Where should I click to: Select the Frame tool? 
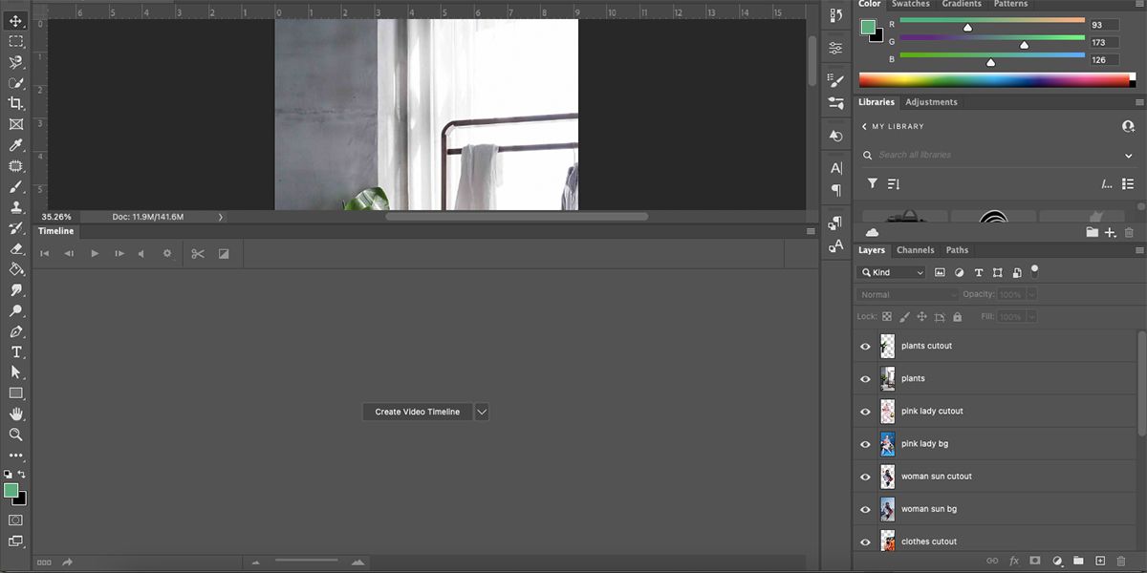[x=16, y=124]
